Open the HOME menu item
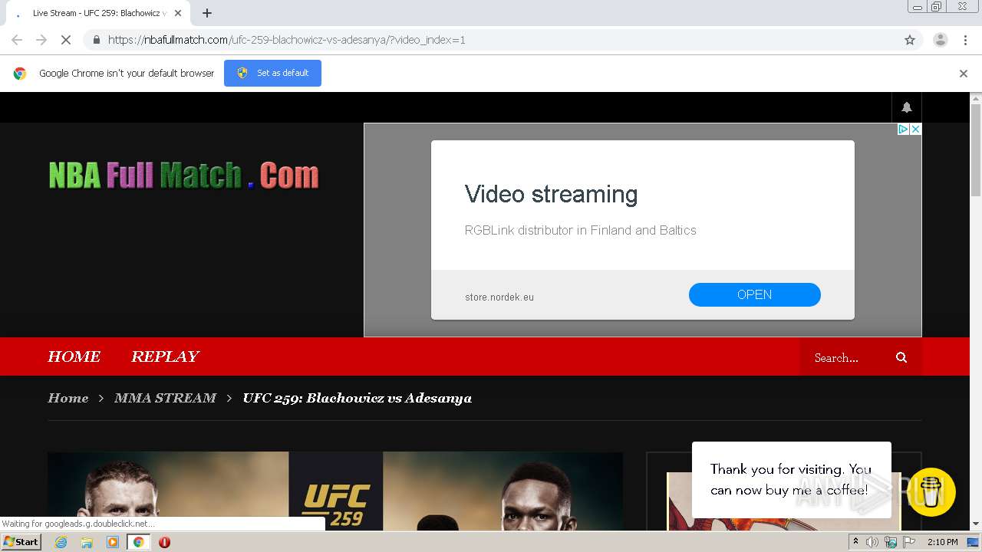 [74, 356]
